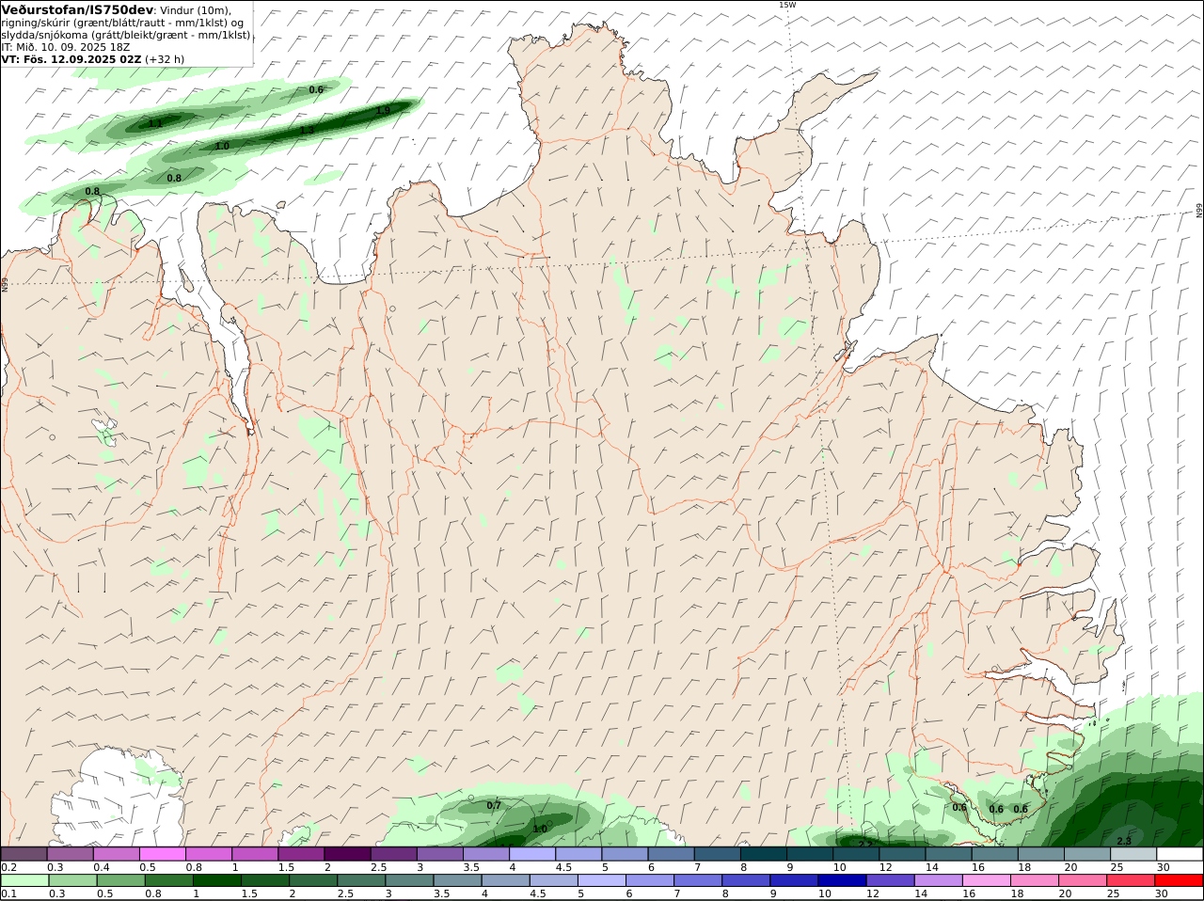Image resolution: width=1204 pixels, height=901 pixels.
Task: Select the red lower legend swatch after 30
Action: (x=1180, y=881)
